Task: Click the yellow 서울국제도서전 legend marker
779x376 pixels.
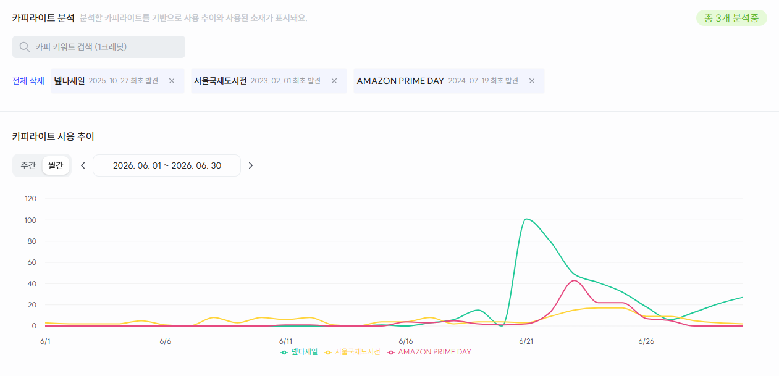Action: pyautogui.click(x=328, y=352)
